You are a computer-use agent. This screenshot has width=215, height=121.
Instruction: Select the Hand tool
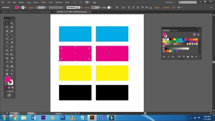click(x=7, y=74)
